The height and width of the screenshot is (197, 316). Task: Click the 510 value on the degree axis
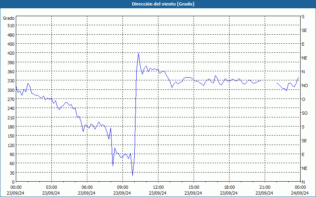[x=11, y=26]
